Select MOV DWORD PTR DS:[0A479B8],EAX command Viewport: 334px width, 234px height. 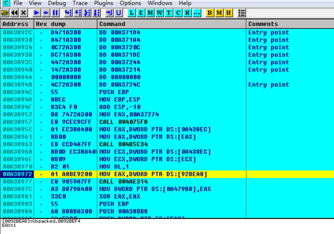(155, 189)
